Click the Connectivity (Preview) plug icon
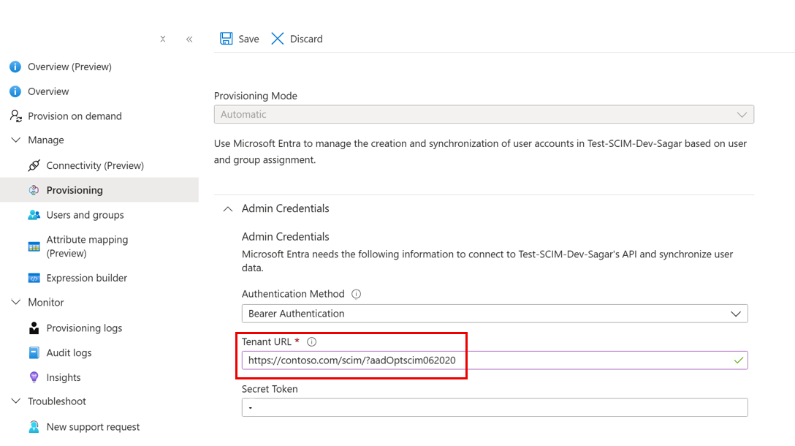Viewport: 795px width, 446px height. 34,165
